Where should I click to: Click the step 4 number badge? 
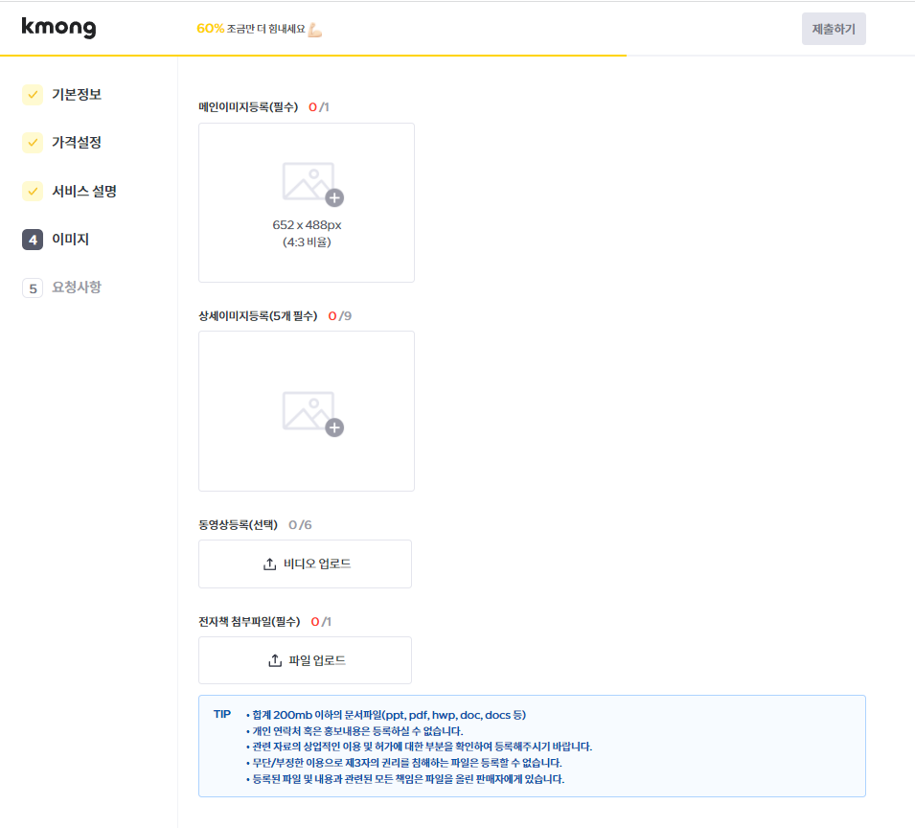tap(33, 240)
